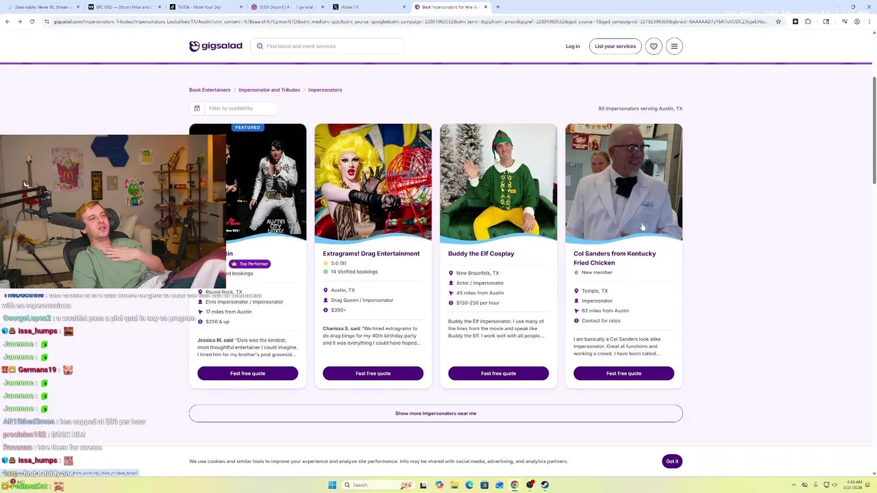Open Microsoft Store from taskbar
The height and width of the screenshot is (493, 877).
(484, 485)
